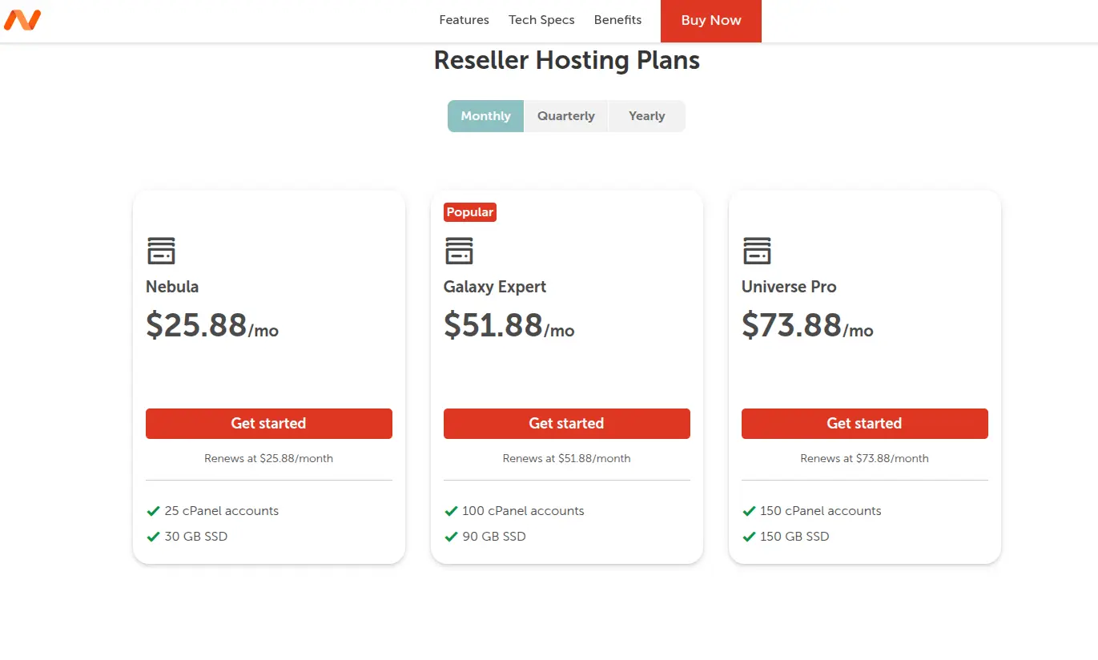Select the Monthly billing option
Viewport: 1098px width, 660px height.
(x=485, y=116)
